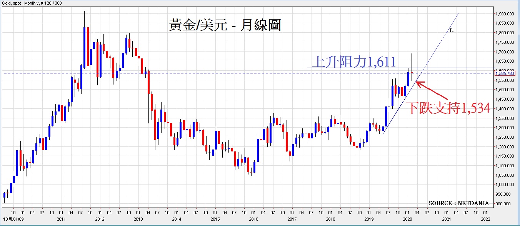The height and width of the screenshot is (226, 520).
Task: Select 2016 on the time axis
Action: point(253,219)
